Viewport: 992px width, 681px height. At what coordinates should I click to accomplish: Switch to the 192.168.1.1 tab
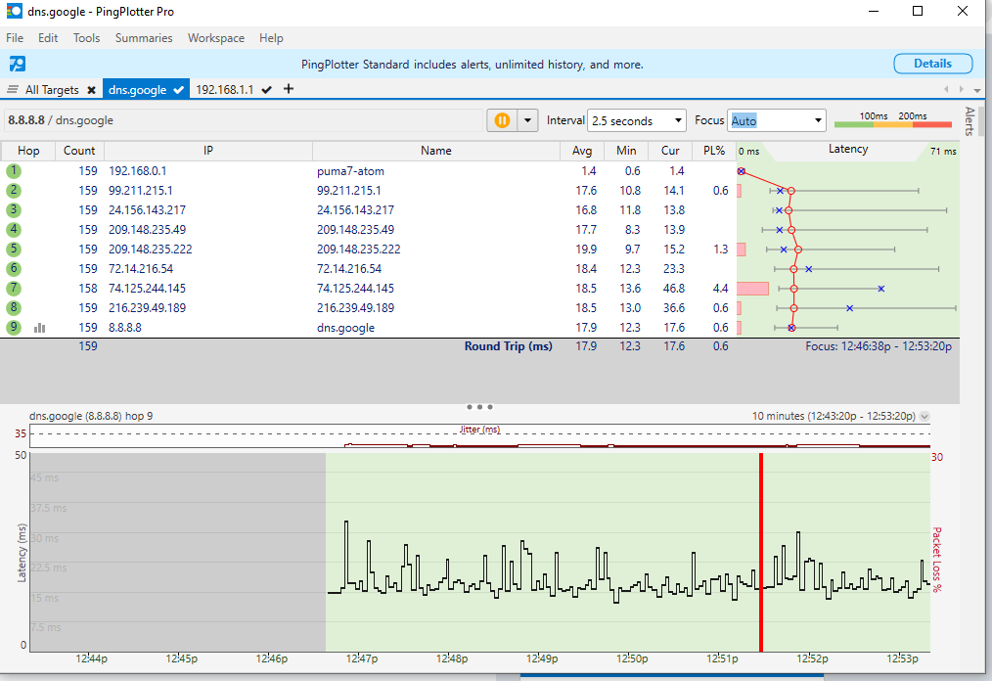pos(225,90)
